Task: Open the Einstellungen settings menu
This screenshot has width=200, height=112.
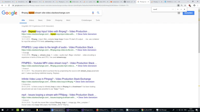Action: (x=87, y=20)
